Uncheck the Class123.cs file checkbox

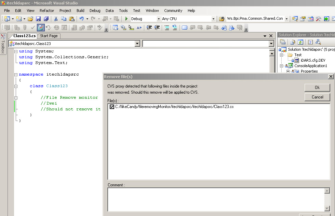pos(112,107)
